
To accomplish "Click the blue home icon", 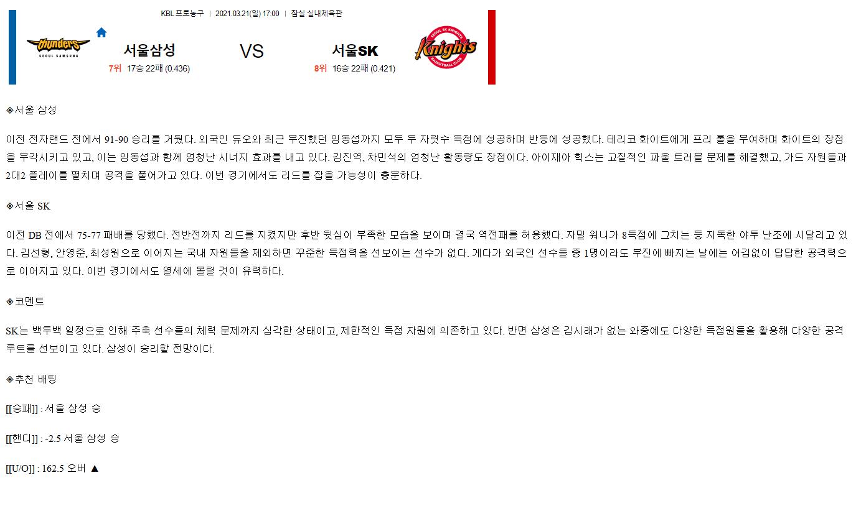I will click(x=101, y=32).
